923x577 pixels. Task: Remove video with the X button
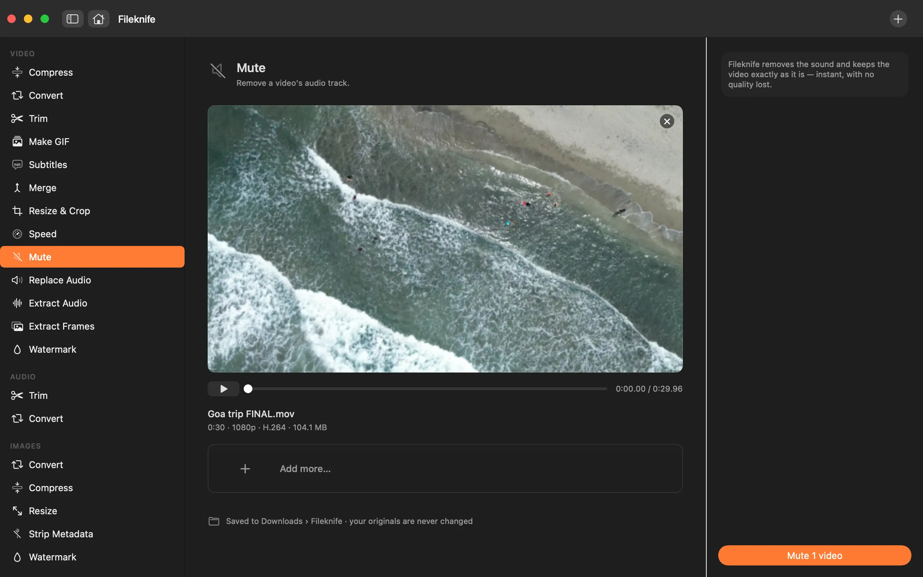click(x=667, y=122)
